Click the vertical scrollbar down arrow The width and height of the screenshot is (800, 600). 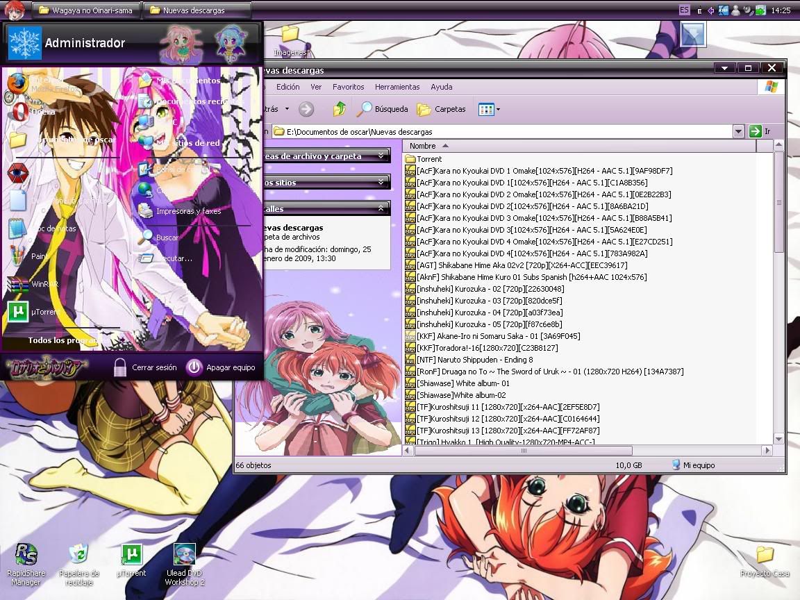tap(778, 438)
